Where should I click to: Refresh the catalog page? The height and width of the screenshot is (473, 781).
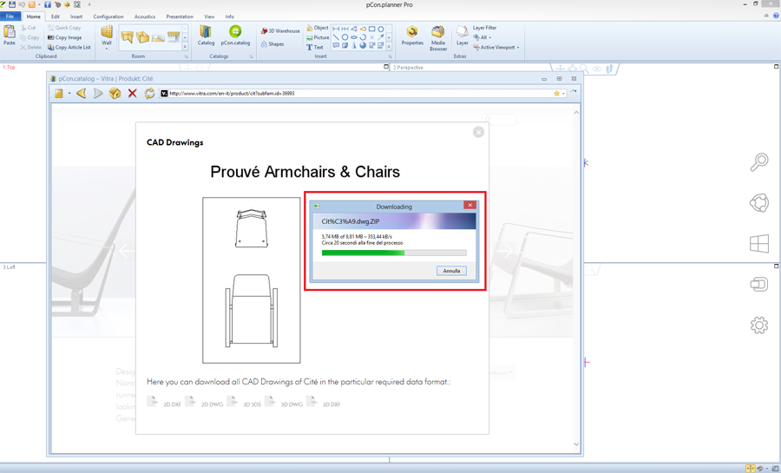pyautogui.click(x=149, y=93)
